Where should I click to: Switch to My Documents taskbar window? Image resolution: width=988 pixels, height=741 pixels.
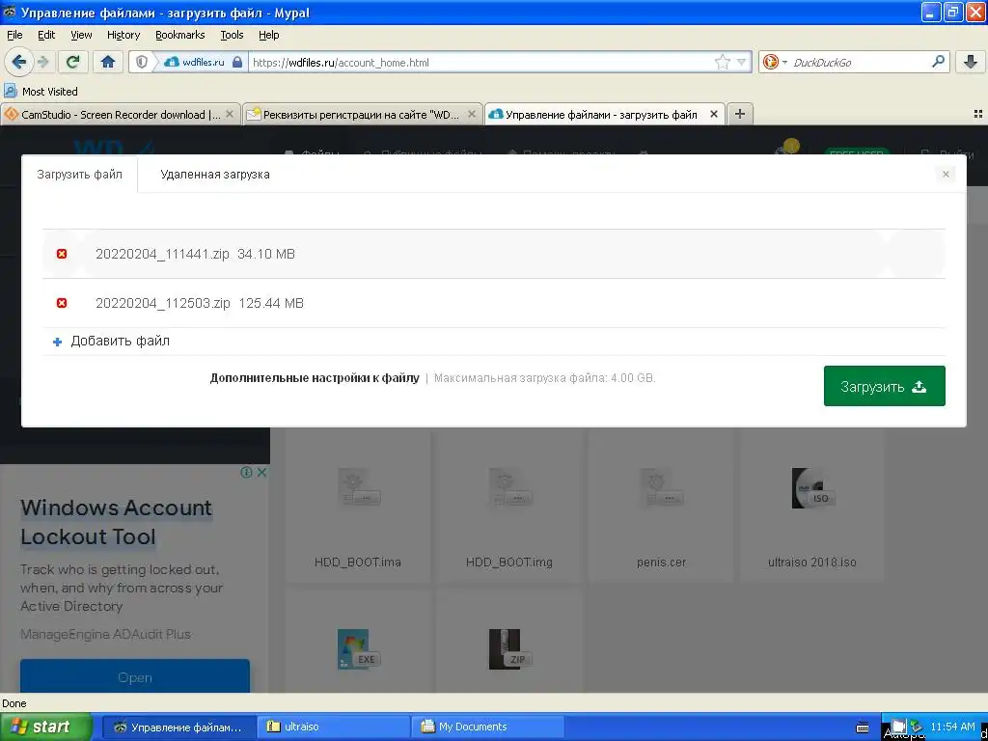(x=488, y=727)
